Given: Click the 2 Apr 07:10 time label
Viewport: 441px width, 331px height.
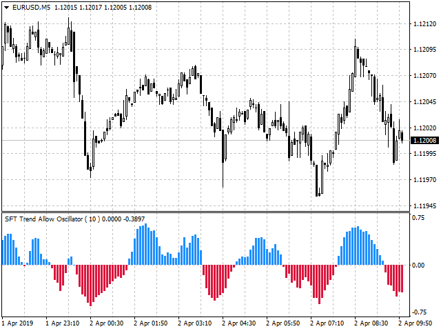Looking at the screenshot, I should 327,323.
